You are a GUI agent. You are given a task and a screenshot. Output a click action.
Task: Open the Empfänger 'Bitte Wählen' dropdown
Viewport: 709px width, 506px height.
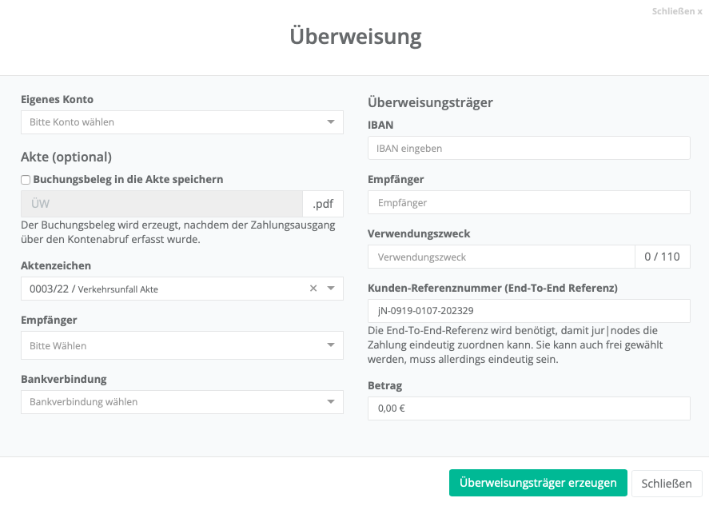[181, 346]
